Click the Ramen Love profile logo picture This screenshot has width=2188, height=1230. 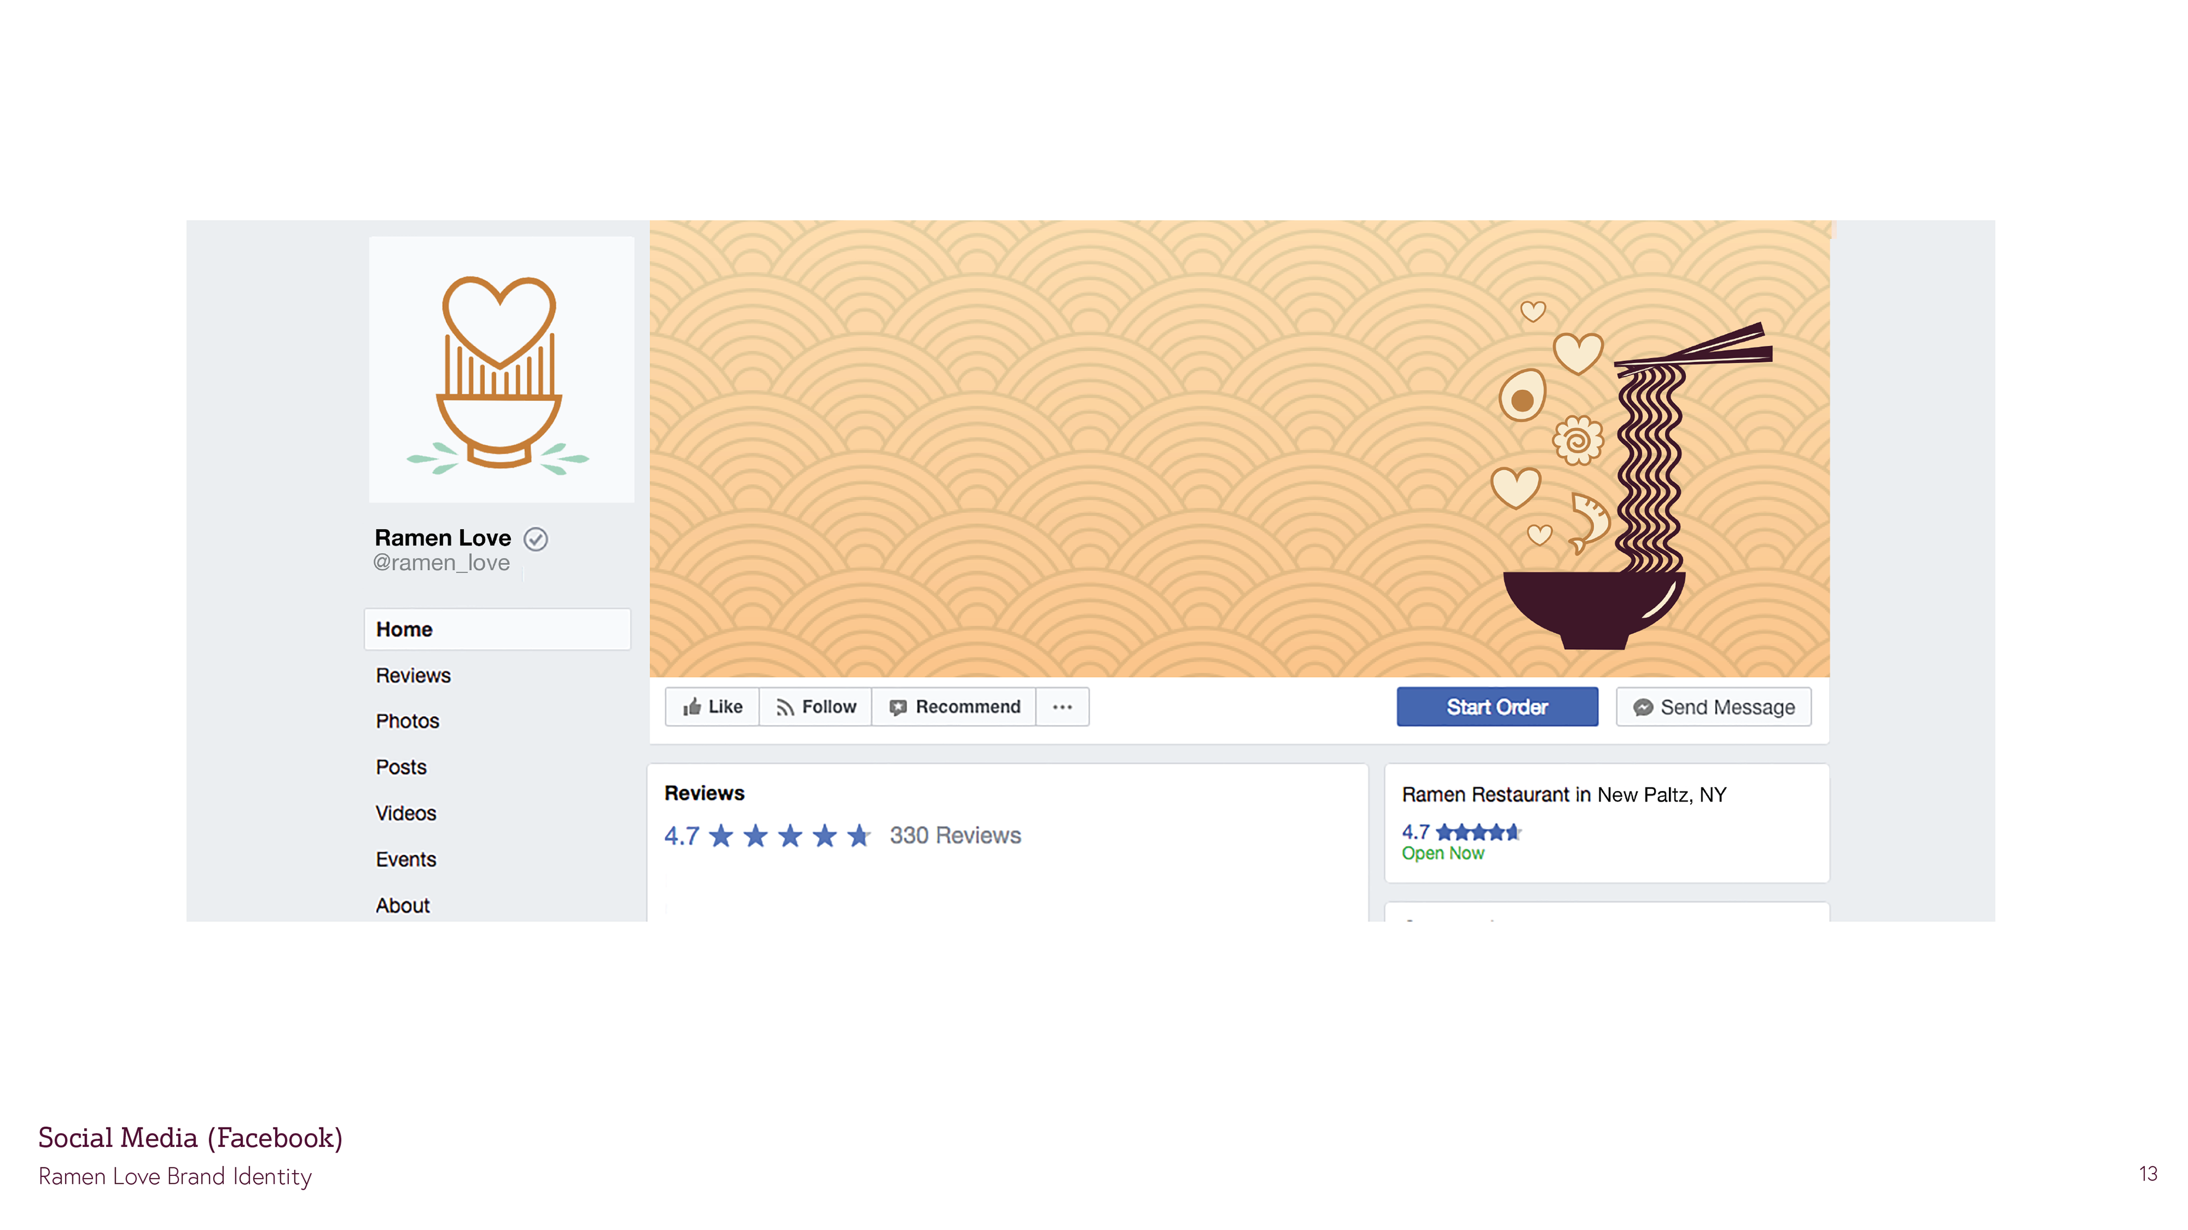coord(501,369)
